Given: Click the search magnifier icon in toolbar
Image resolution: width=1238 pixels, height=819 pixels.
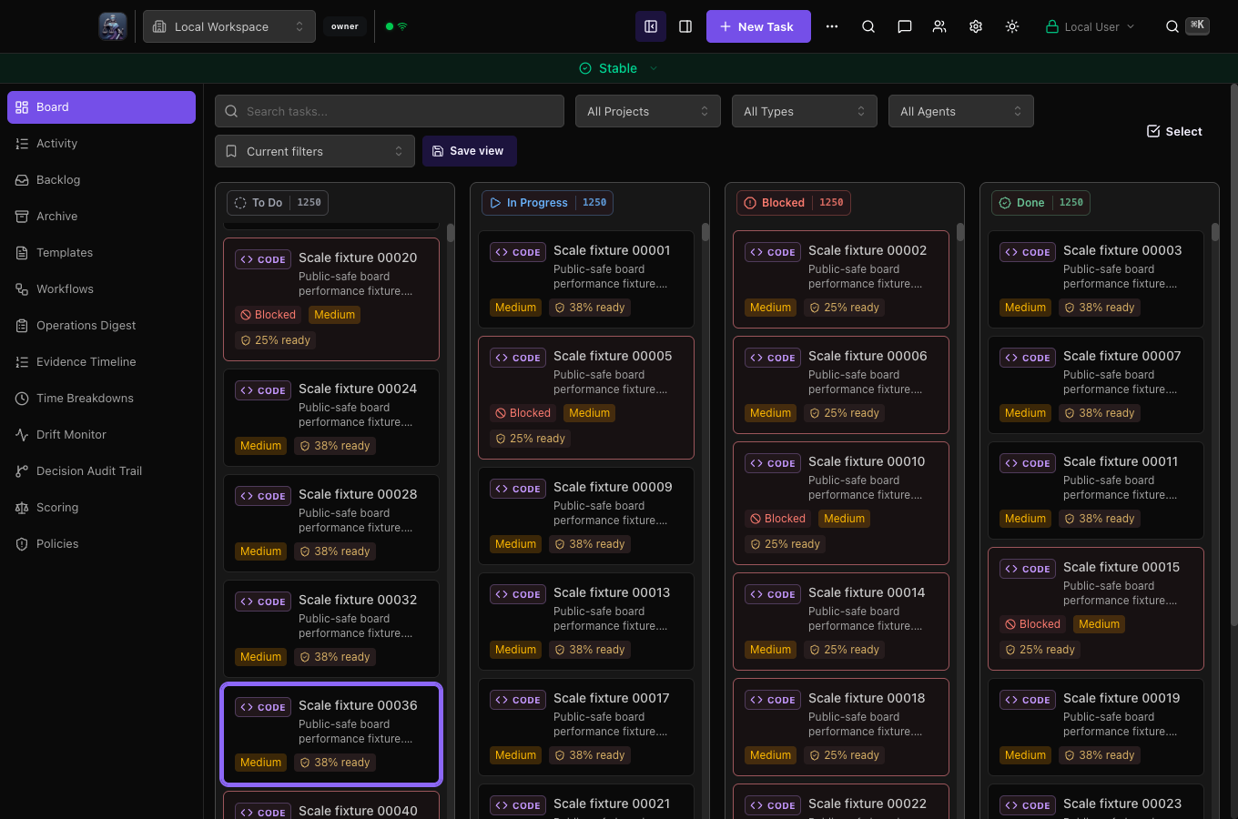Looking at the screenshot, I should pos(868,26).
